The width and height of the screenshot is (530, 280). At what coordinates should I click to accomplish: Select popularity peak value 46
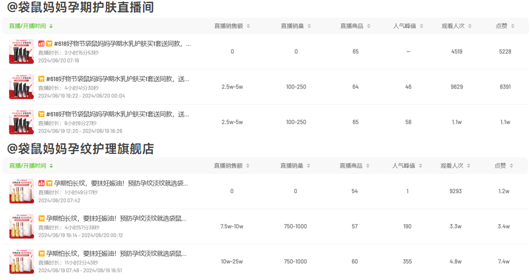(x=408, y=87)
